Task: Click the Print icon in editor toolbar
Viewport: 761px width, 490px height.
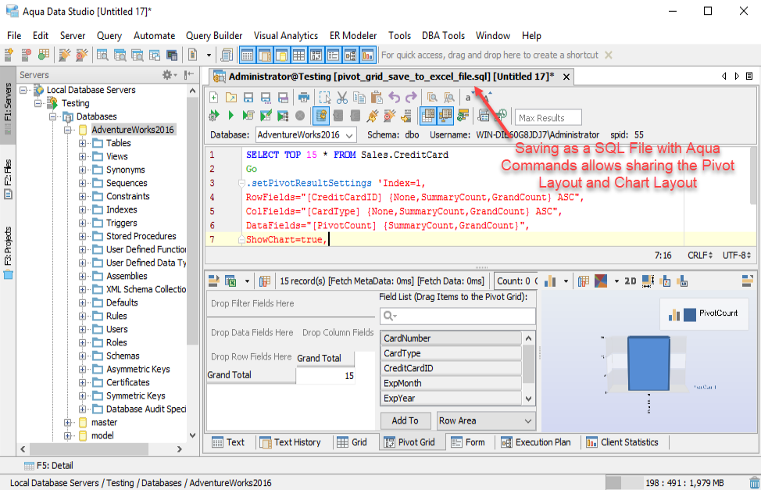Action: [304, 98]
